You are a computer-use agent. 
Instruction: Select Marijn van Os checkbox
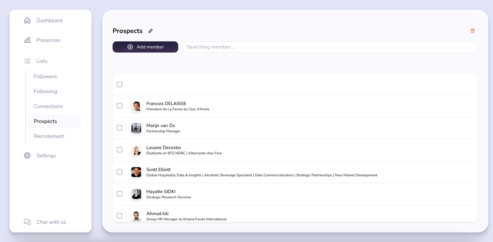(119, 128)
